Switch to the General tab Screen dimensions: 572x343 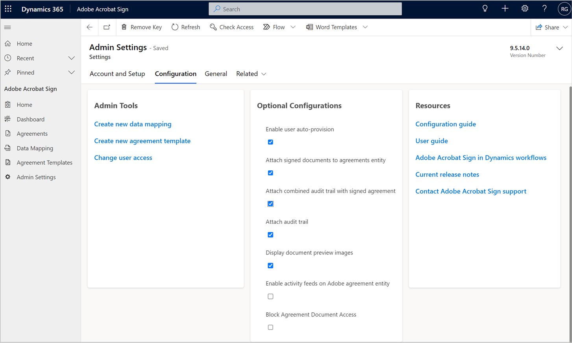[216, 74]
